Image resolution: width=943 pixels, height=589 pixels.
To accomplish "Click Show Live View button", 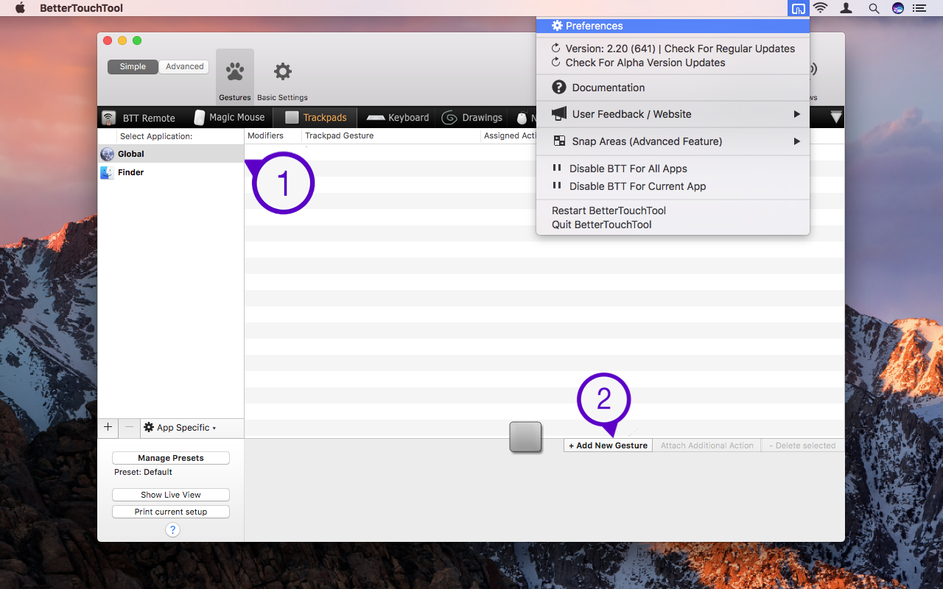I will click(171, 495).
